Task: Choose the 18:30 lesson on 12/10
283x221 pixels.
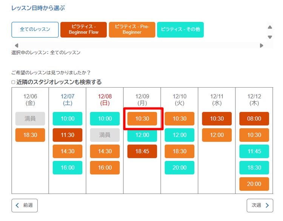Action: (180, 151)
